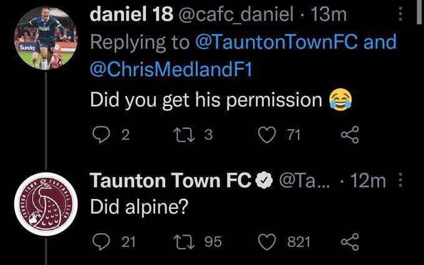View daniel 18's profile picture

point(45,39)
